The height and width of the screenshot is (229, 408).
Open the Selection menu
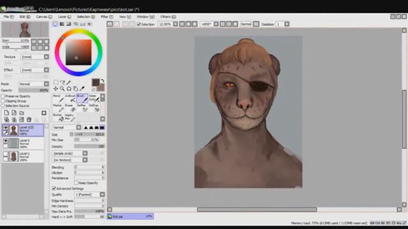(85, 17)
